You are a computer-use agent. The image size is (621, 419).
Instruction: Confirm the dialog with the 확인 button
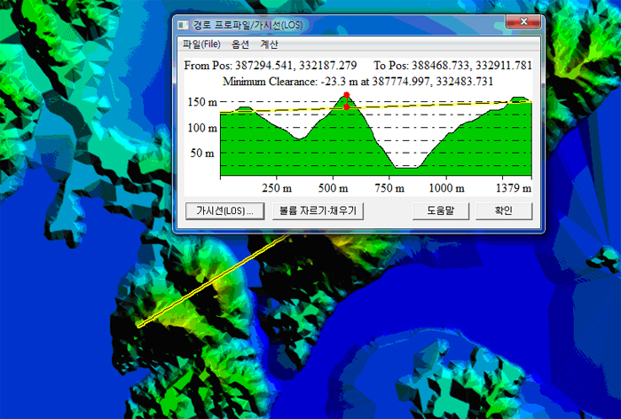(x=504, y=211)
